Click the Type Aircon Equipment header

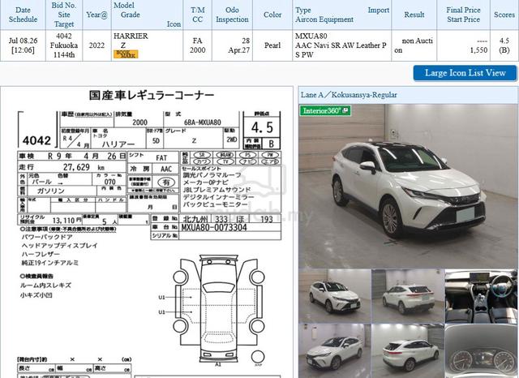(342, 15)
